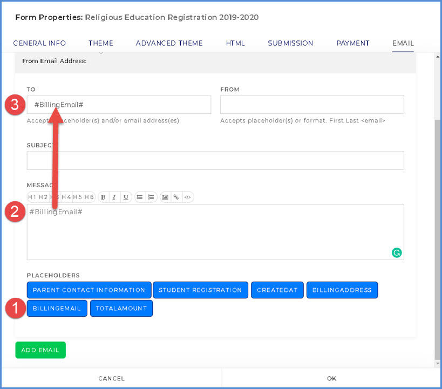Insert a bulleted list in message
The height and width of the screenshot is (389, 442).
pos(140,197)
